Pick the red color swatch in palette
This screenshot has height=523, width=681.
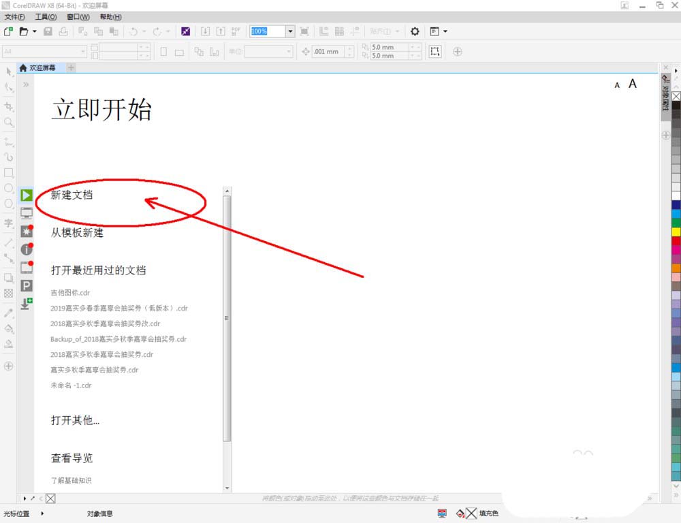676,240
